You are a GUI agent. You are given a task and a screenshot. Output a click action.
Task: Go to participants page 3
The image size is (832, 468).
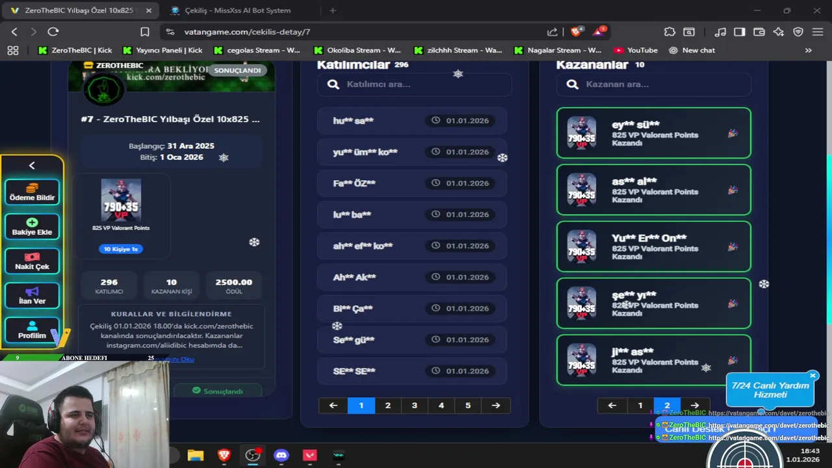click(x=415, y=406)
